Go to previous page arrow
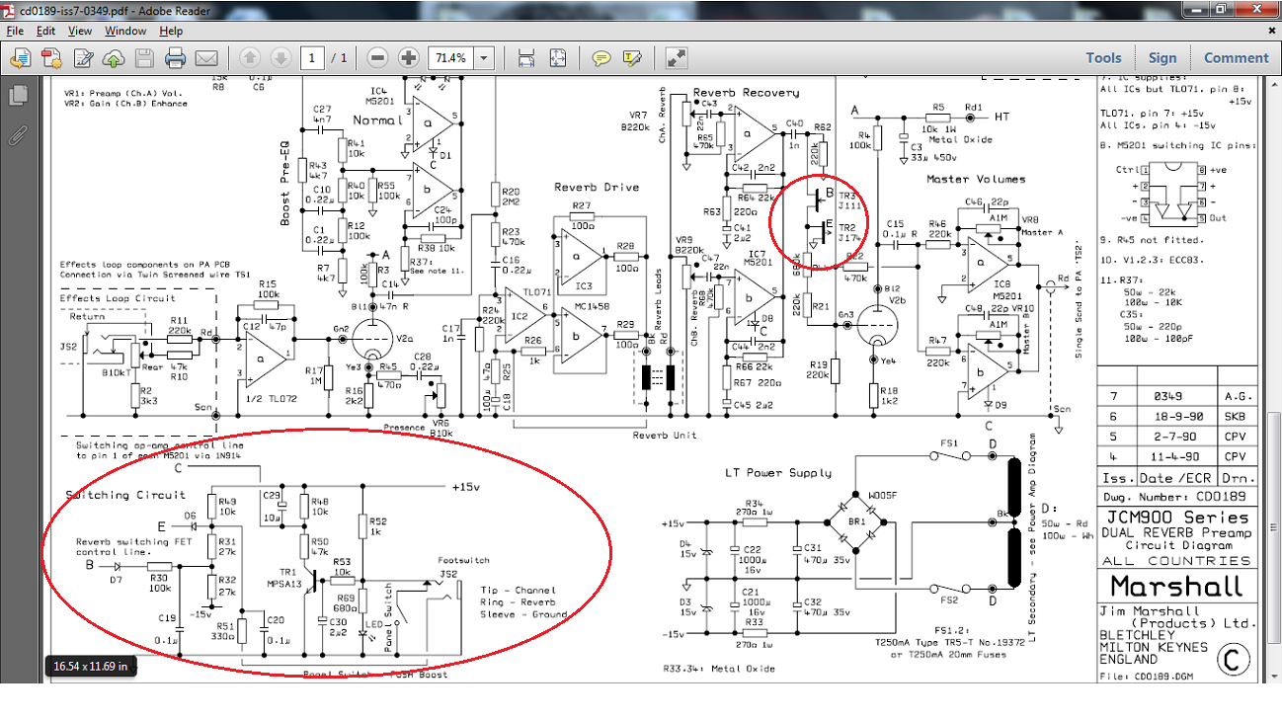Viewport: 1282px width, 720px height. (250, 58)
